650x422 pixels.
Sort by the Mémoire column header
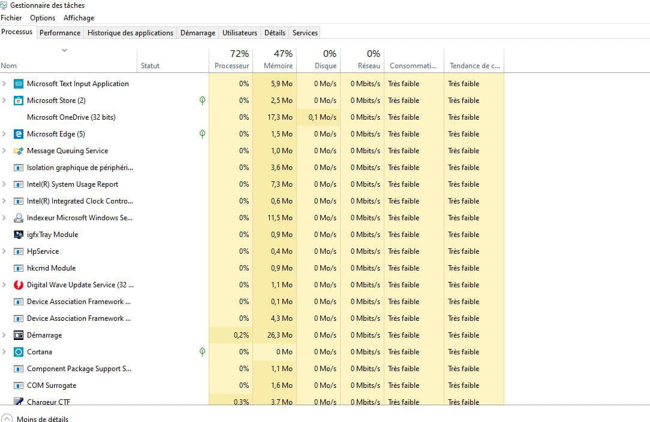(x=275, y=60)
